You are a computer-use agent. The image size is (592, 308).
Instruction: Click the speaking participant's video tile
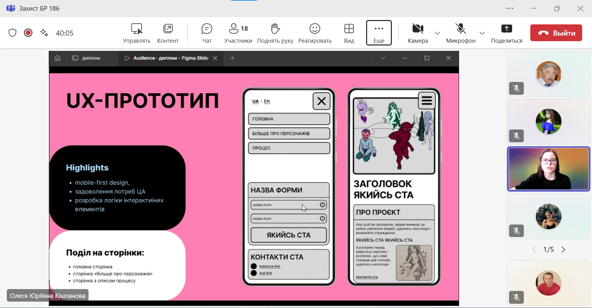pyautogui.click(x=548, y=169)
